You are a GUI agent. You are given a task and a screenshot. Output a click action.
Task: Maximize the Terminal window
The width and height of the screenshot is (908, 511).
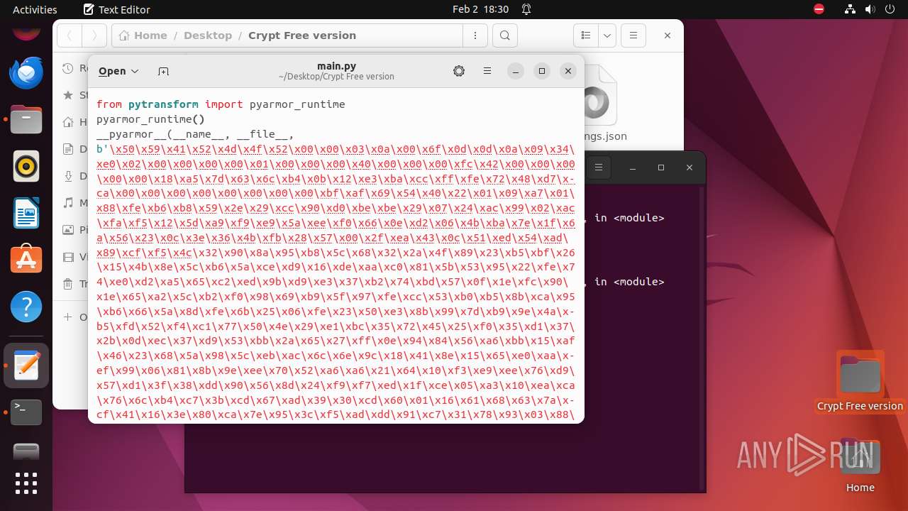pyautogui.click(x=661, y=167)
